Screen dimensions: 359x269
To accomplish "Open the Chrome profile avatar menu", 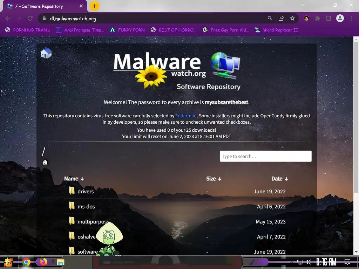I will (x=340, y=18).
